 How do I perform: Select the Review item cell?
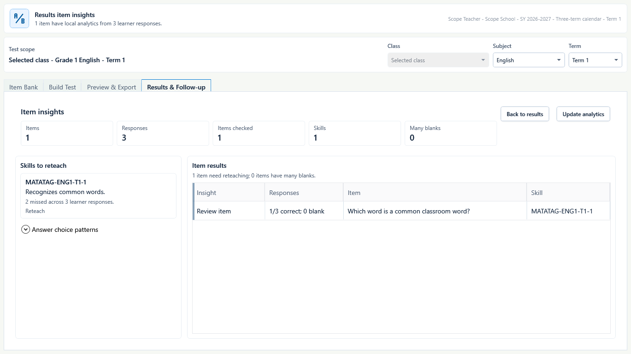229,211
